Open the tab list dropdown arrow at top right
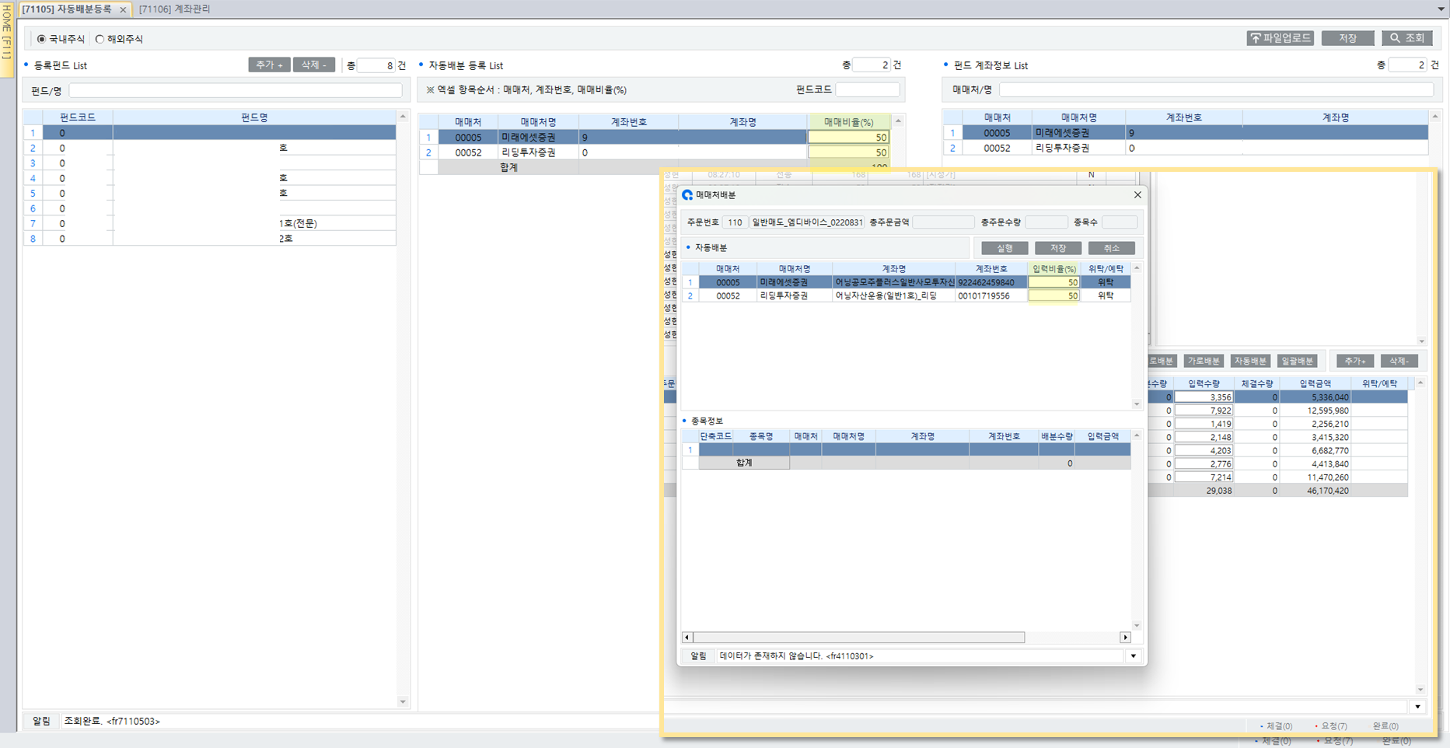The width and height of the screenshot is (1450, 748). point(1441,9)
